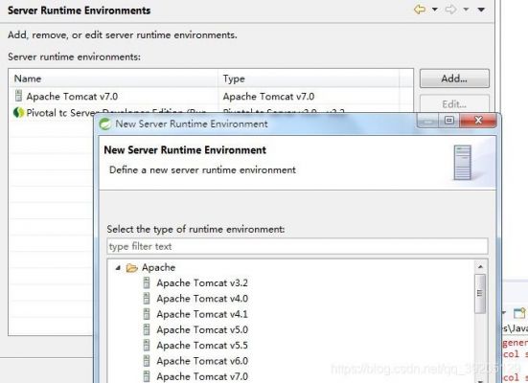Click the Edit... button
Viewport: 528px width, 383px height.
click(x=454, y=103)
